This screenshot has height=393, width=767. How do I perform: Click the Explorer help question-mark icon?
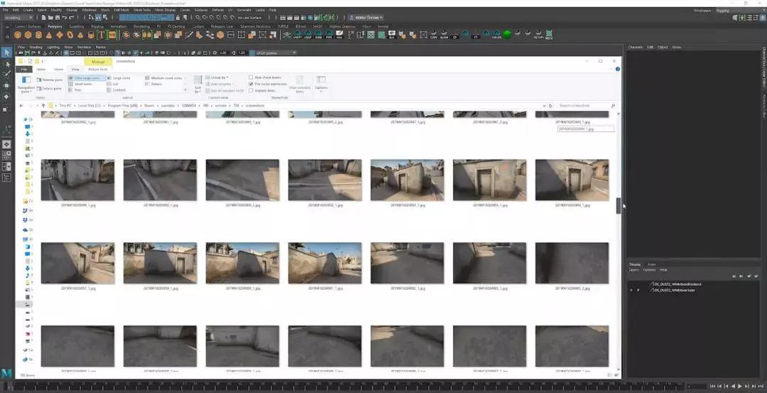tap(618, 69)
